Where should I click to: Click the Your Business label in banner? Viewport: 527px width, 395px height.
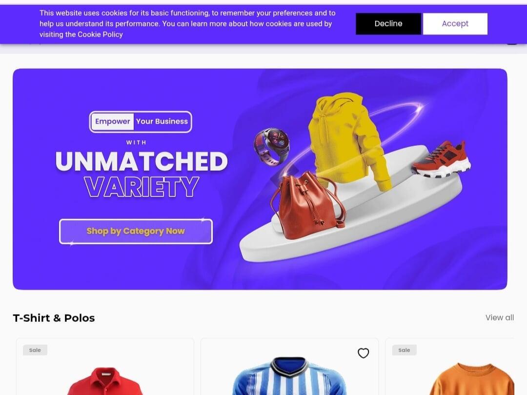(x=162, y=121)
